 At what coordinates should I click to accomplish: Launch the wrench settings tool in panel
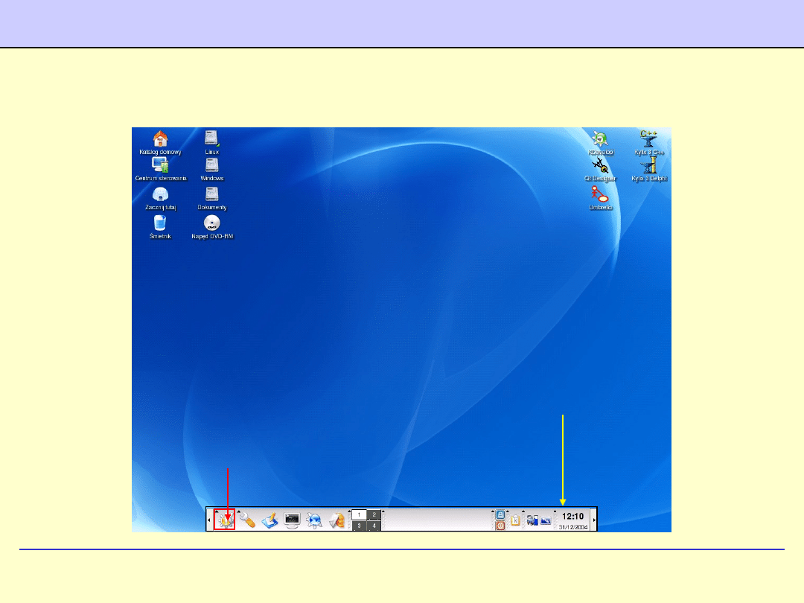click(x=247, y=520)
